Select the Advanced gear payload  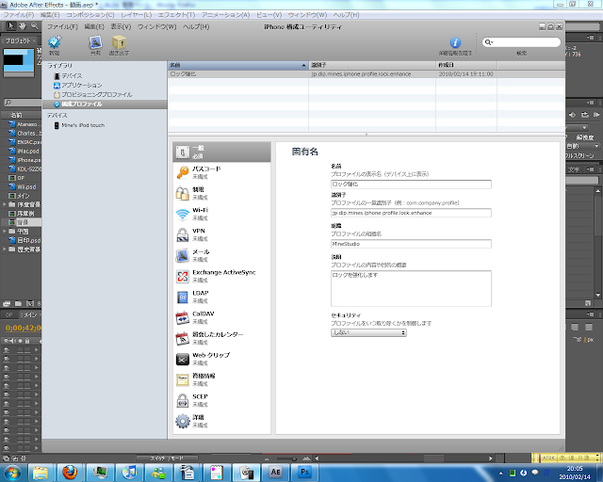point(221,421)
